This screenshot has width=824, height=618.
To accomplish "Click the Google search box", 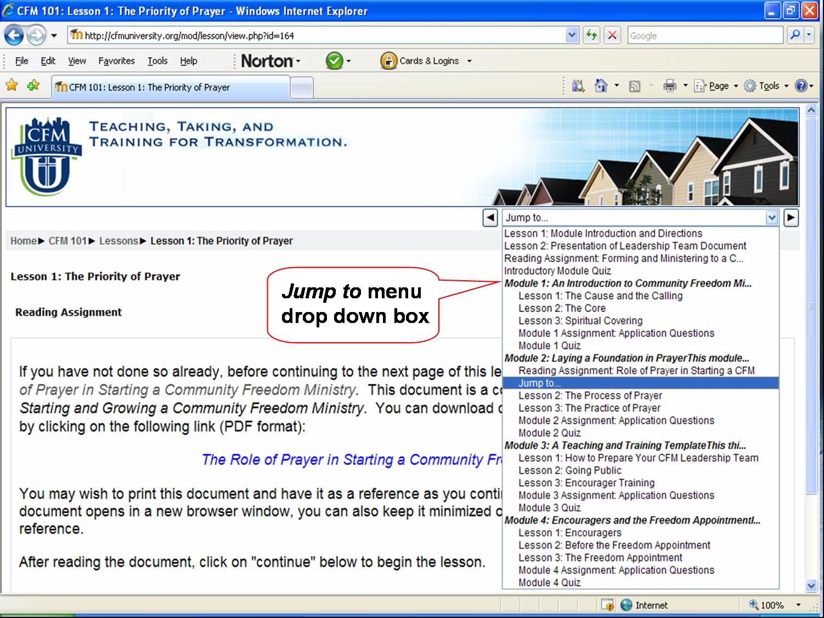I will [x=705, y=36].
